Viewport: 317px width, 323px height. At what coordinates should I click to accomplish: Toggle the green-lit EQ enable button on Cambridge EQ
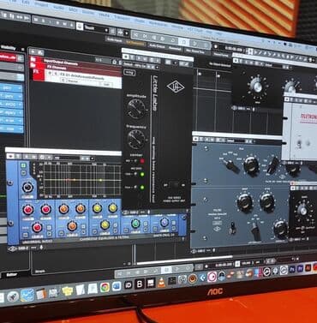[23, 165]
